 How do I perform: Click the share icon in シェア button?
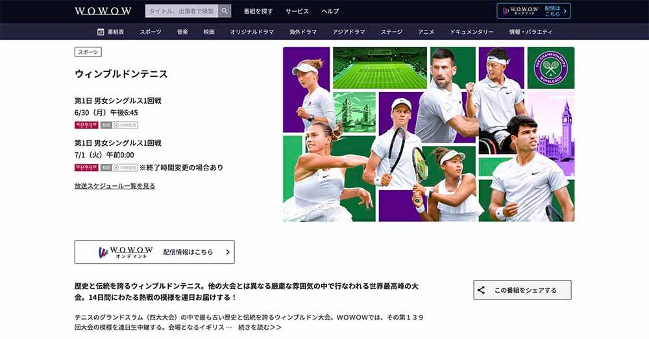481,290
